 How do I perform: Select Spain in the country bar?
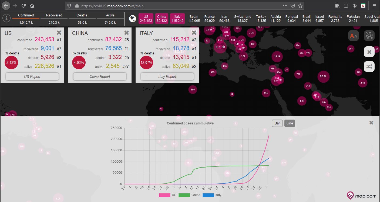pyautogui.click(x=194, y=19)
